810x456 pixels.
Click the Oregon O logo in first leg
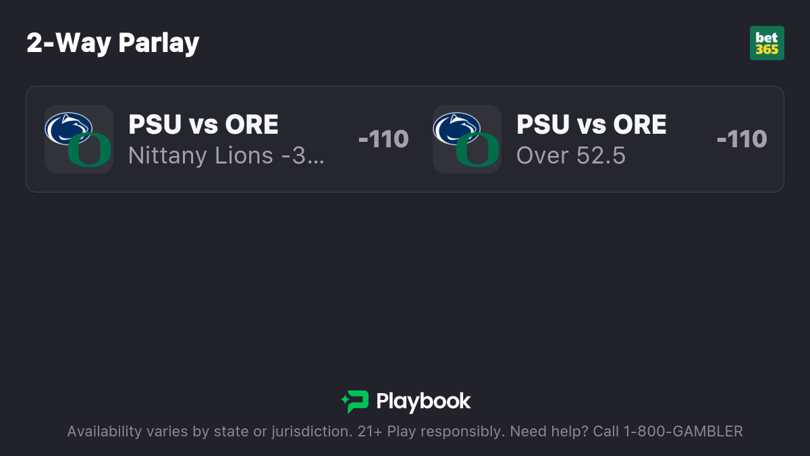(x=89, y=149)
